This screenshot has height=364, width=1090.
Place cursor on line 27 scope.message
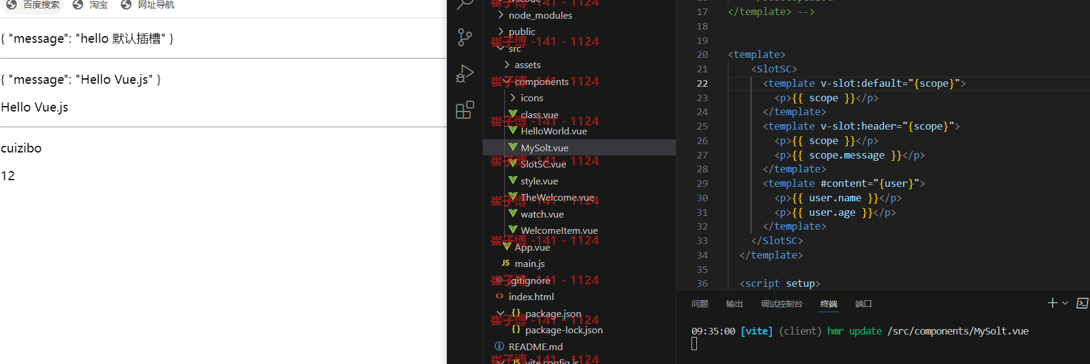(847, 155)
